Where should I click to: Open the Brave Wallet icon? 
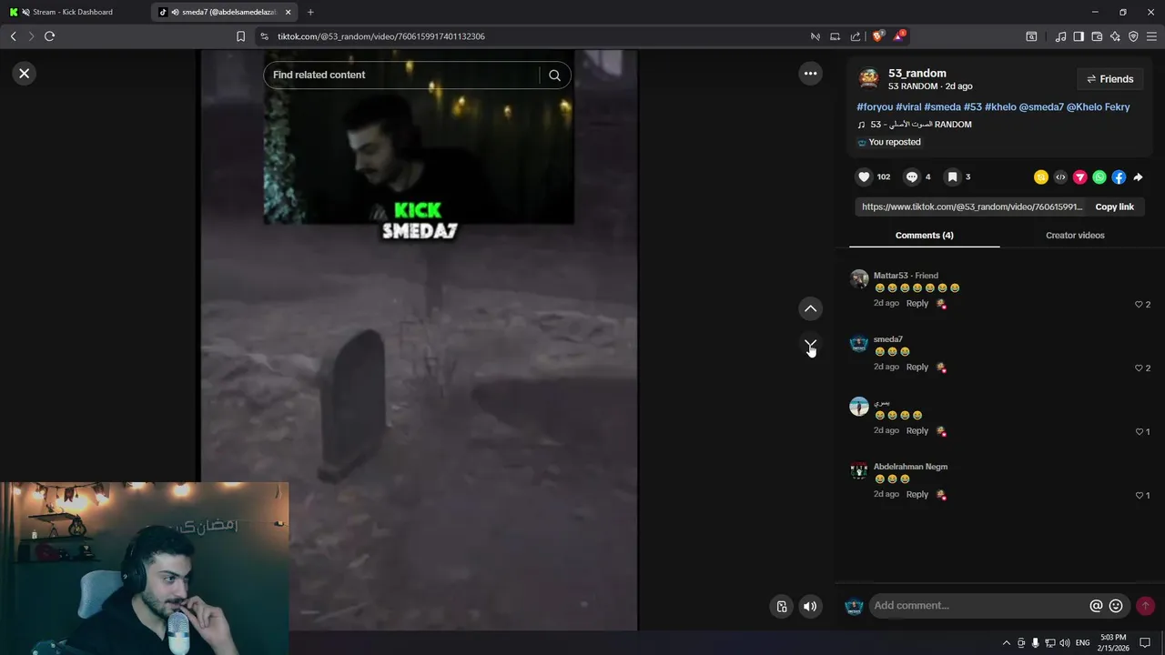pos(1097,36)
